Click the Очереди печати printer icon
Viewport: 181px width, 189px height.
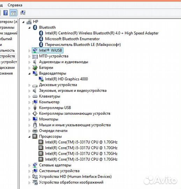(x=35, y=131)
